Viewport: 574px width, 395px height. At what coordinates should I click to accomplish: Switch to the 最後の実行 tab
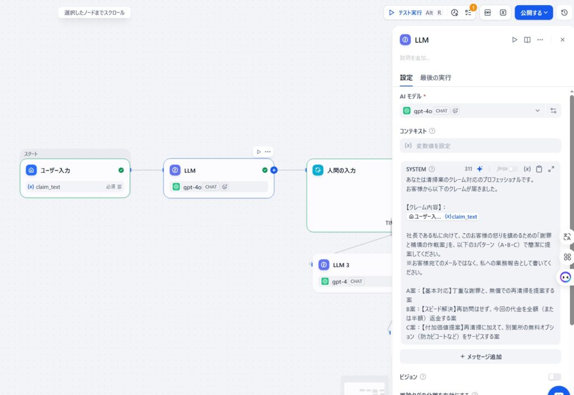436,77
